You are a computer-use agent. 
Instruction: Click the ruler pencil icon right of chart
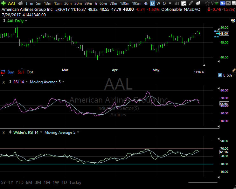[234, 70]
